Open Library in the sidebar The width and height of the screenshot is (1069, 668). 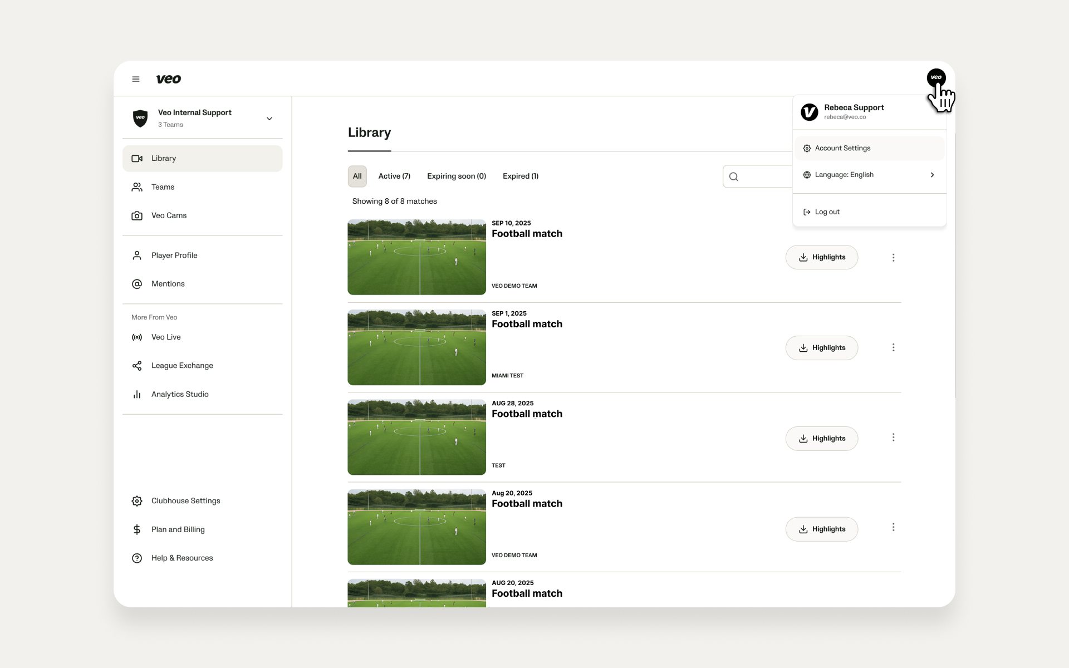click(202, 159)
